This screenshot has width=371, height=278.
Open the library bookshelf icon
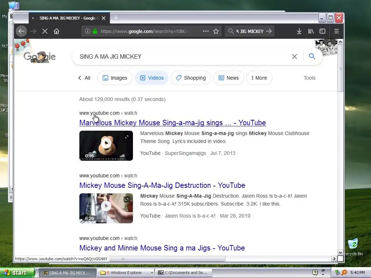point(311,31)
